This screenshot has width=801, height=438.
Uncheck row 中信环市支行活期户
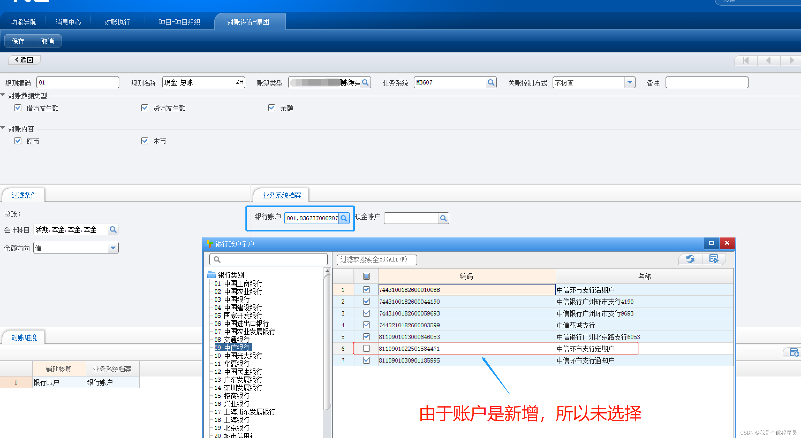tap(367, 290)
